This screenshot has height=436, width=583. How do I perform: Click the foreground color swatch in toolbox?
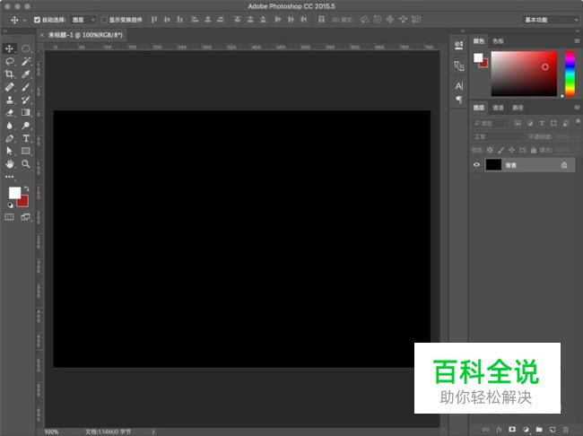[15, 193]
